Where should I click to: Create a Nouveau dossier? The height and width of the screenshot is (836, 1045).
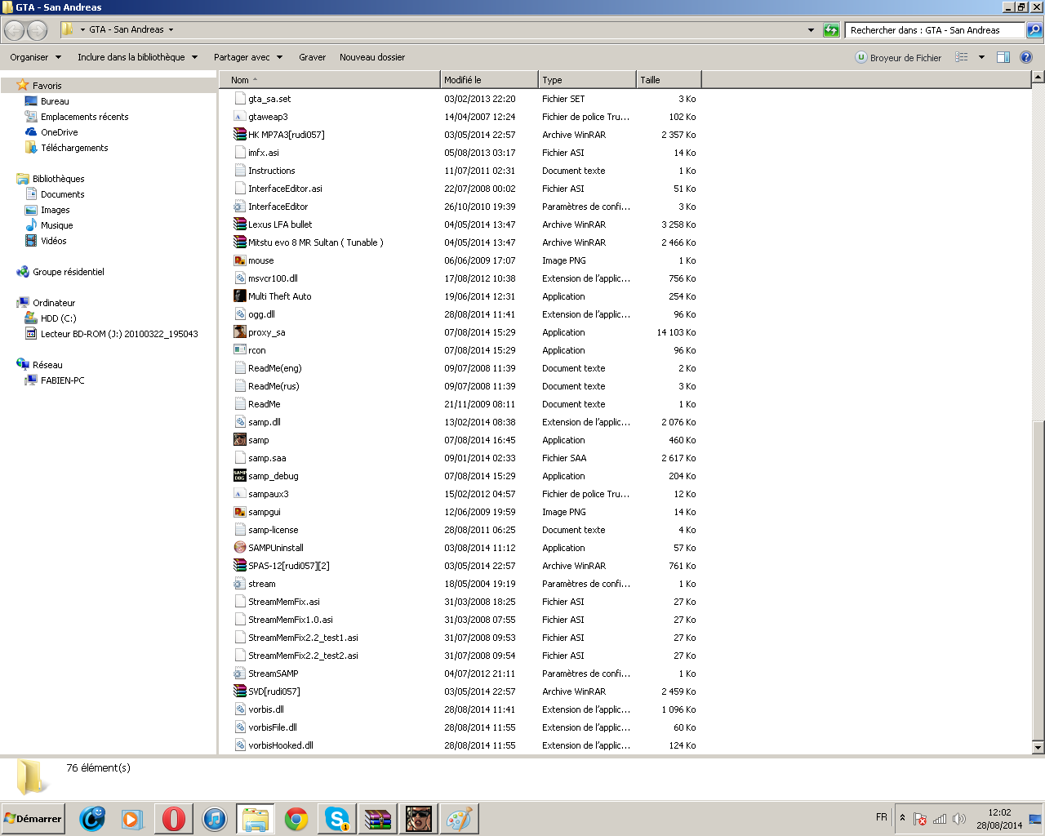click(x=372, y=57)
